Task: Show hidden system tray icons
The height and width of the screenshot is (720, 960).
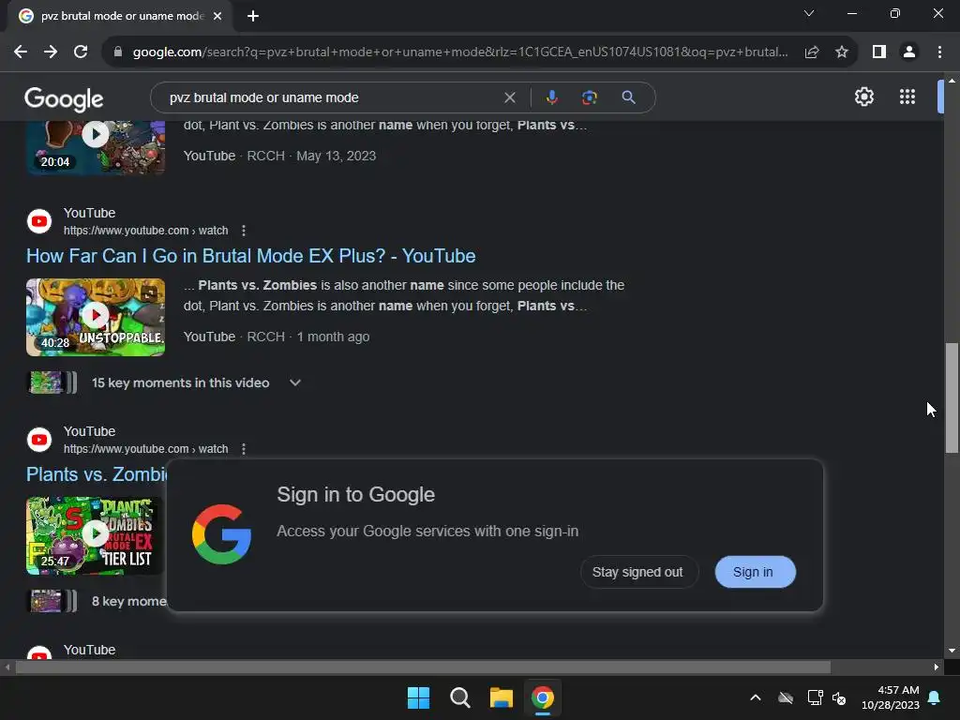Action: pyautogui.click(x=756, y=697)
